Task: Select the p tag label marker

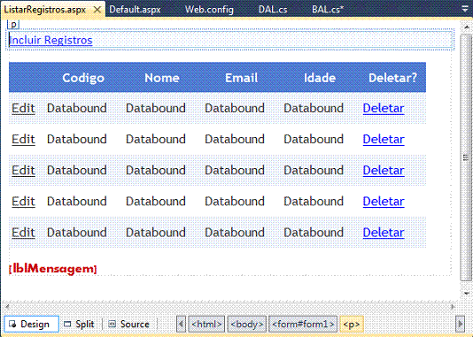Action: click(x=13, y=24)
